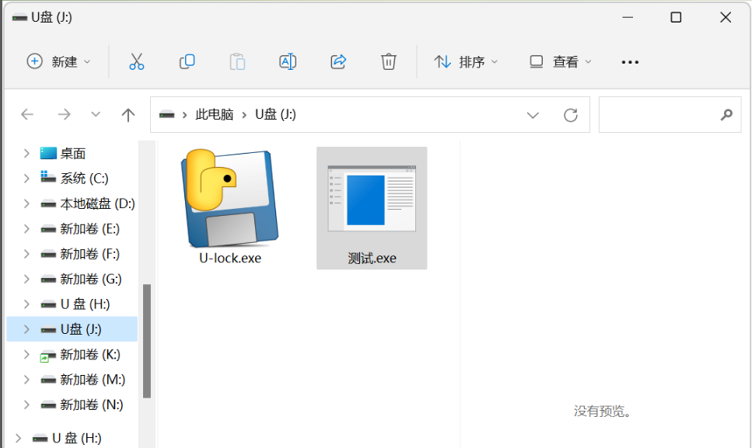Screen dimensions: 752x448
Task: Expand the address bar history dropdown
Action: 533,115
